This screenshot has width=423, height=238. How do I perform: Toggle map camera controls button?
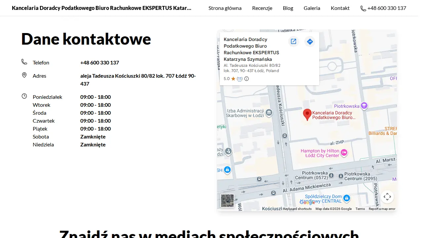click(x=387, y=197)
